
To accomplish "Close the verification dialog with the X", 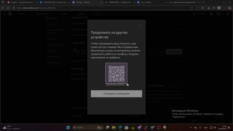I will pyautogui.click(x=140, y=25).
